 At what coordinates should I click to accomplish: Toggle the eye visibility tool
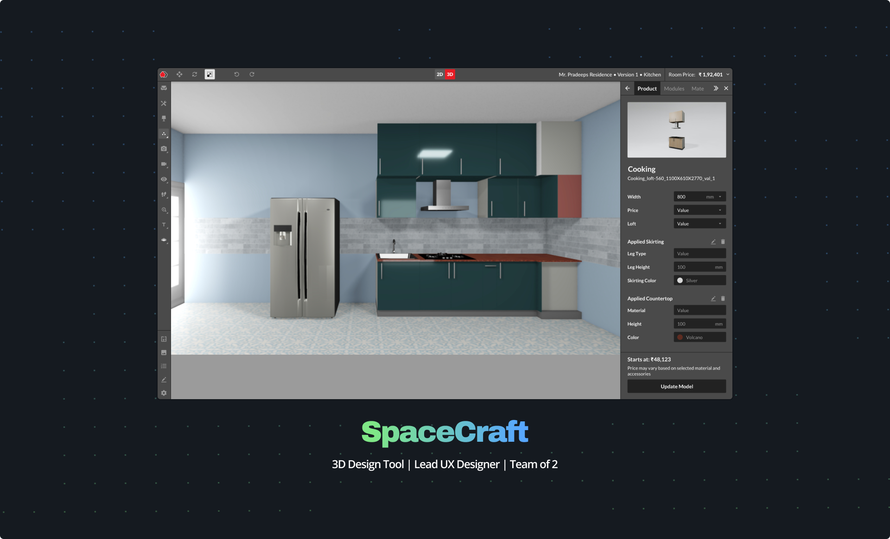coord(164,179)
